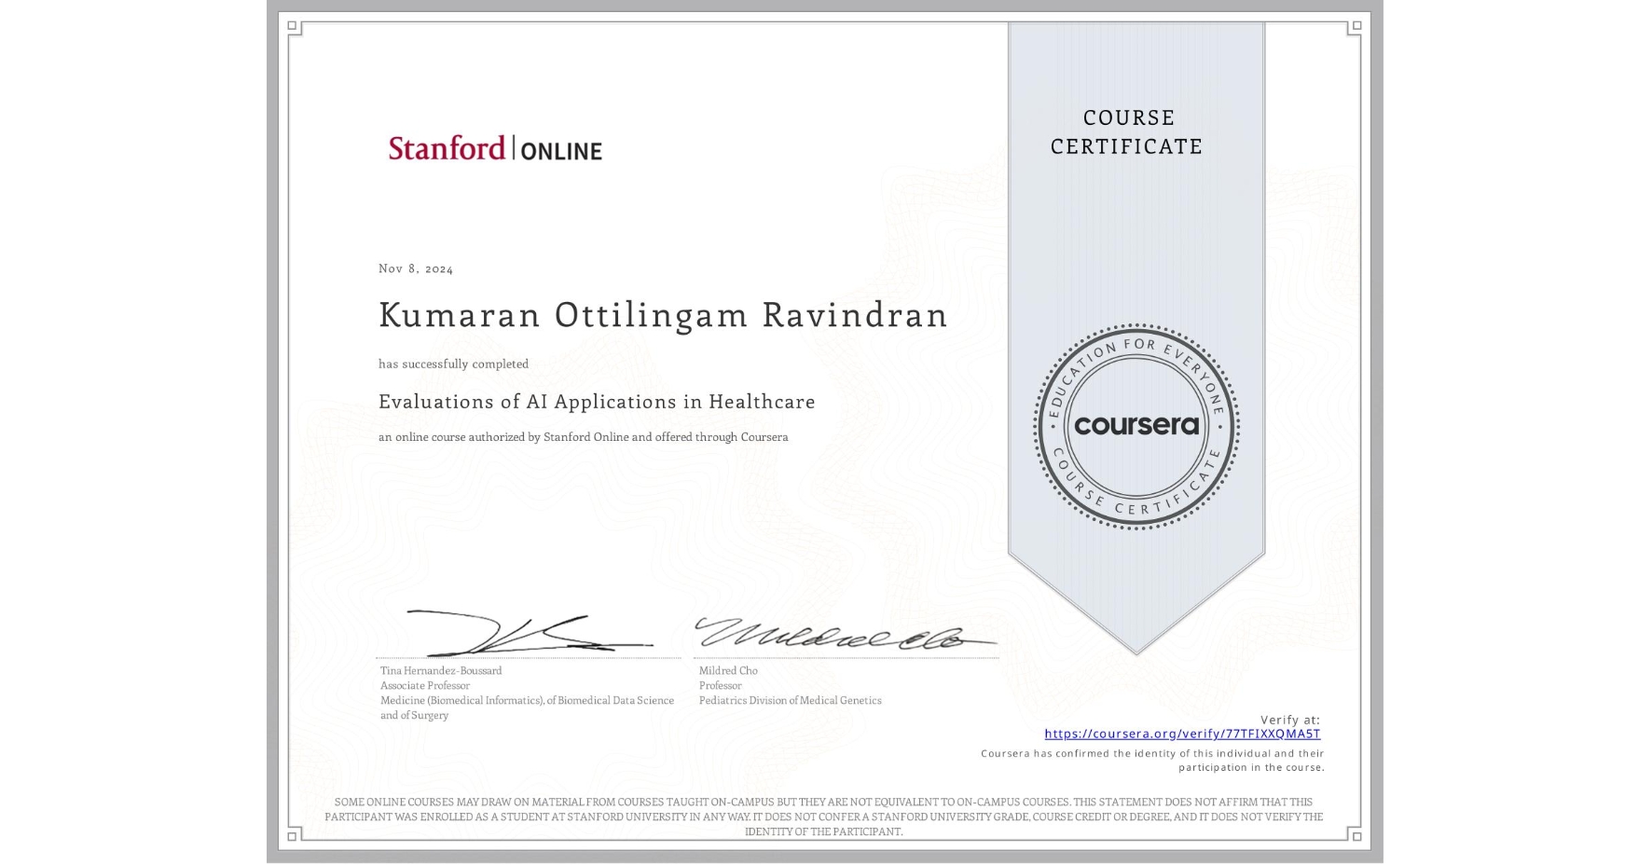Click the date Nov 8, 2024
The image size is (1652, 865).
416,268
